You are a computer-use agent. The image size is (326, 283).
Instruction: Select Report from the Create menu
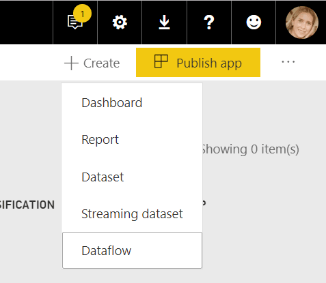(x=132, y=140)
